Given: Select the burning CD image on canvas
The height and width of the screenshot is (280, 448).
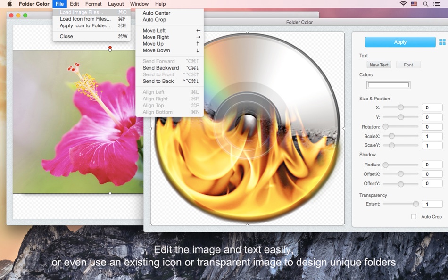Looking at the screenshot, I should [247, 128].
